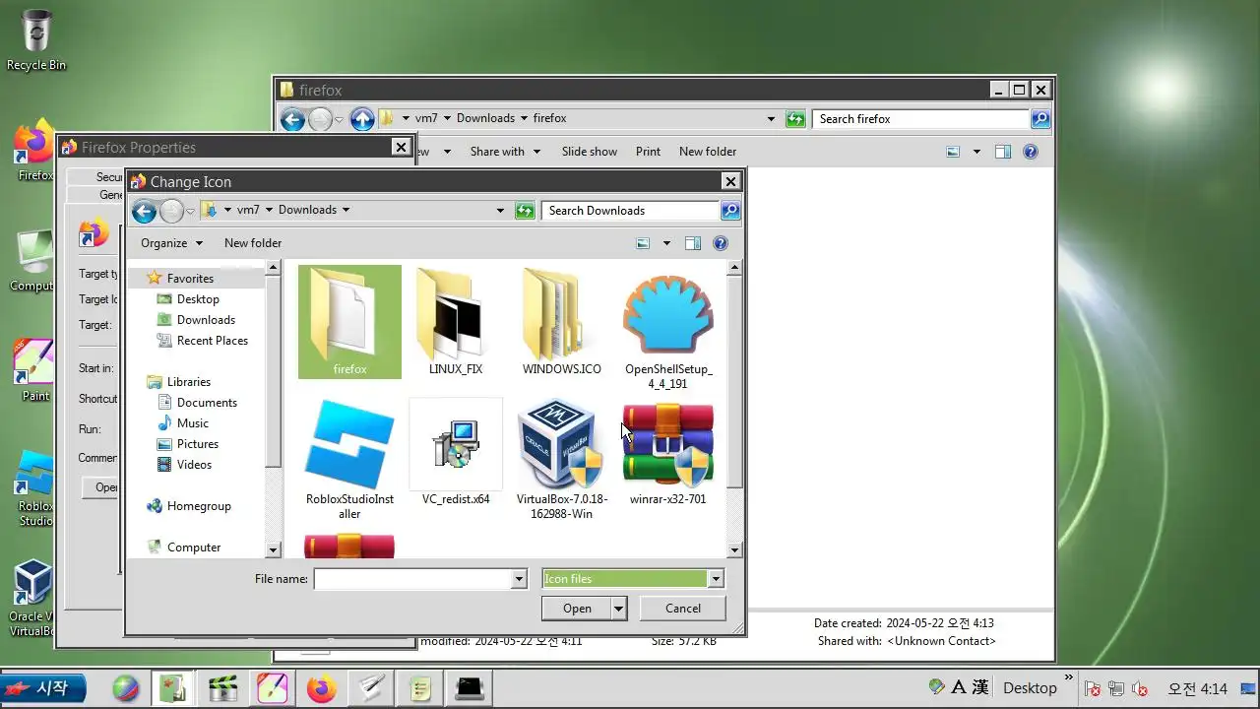1260x709 pixels.
Task: Click the File name input field
Action: (x=412, y=579)
